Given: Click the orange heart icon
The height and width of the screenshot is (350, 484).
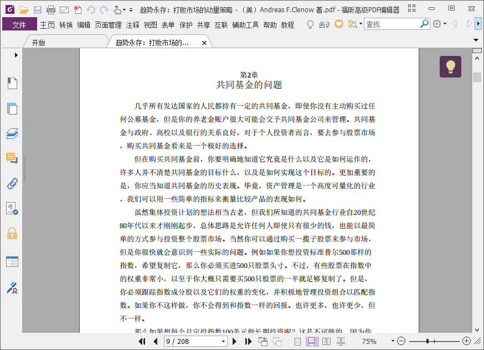Looking at the screenshot, I should (339, 24).
